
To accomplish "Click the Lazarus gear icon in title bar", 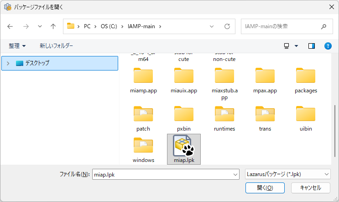I will click(8, 7).
